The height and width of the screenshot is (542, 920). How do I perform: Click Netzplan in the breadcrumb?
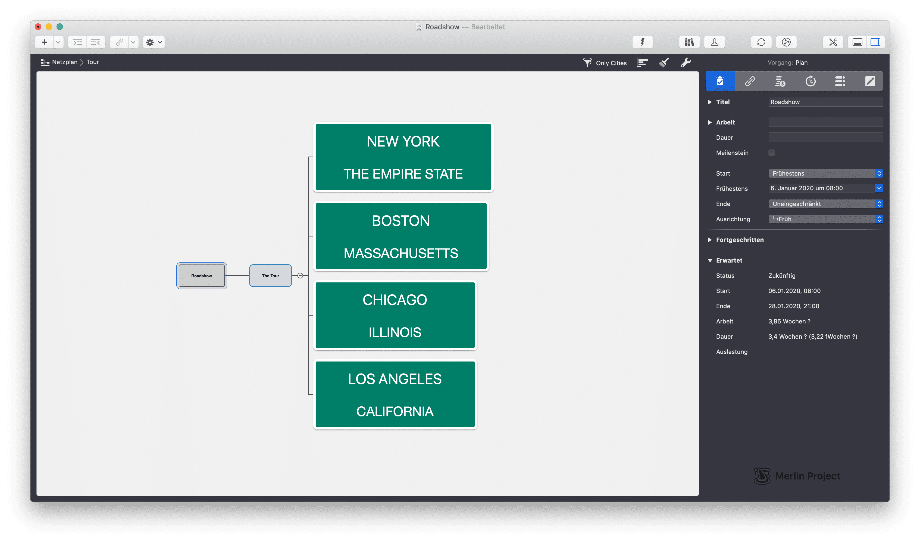pos(64,62)
